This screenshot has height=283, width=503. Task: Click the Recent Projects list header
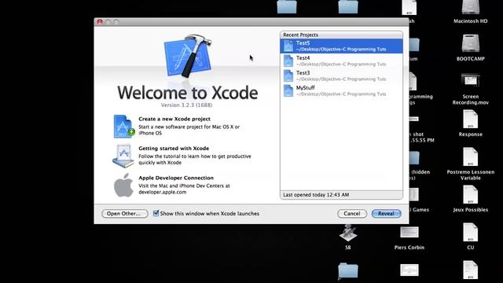click(x=341, y=35)
